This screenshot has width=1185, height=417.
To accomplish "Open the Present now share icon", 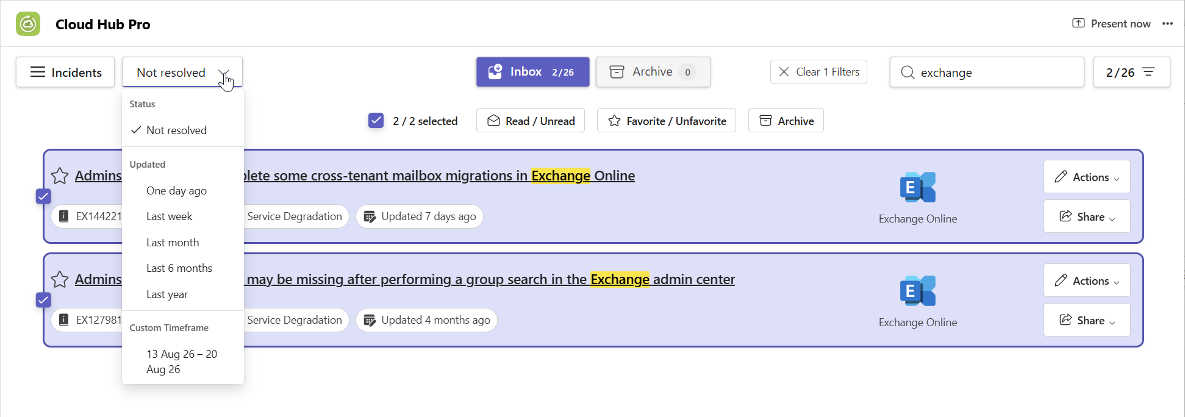I will (x=1078, y=23).
